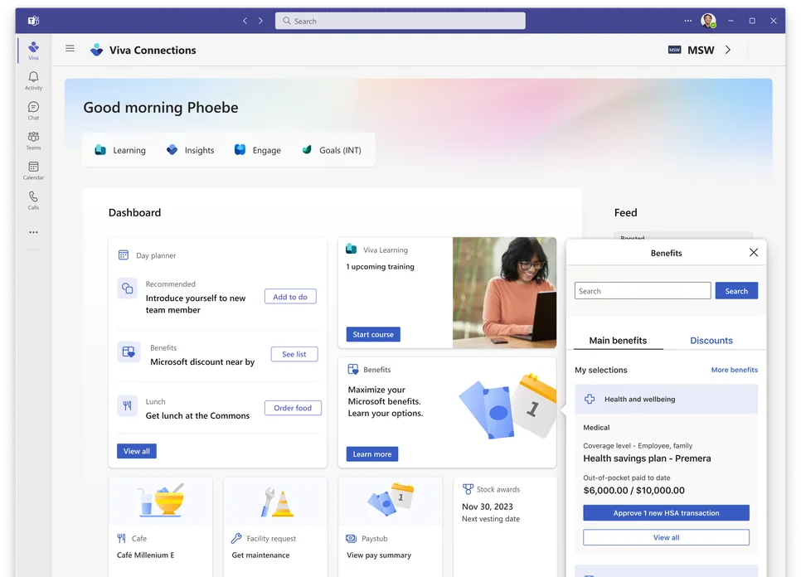Click the Benefits panel search field

pyautogui.click(x=643, y=290)
